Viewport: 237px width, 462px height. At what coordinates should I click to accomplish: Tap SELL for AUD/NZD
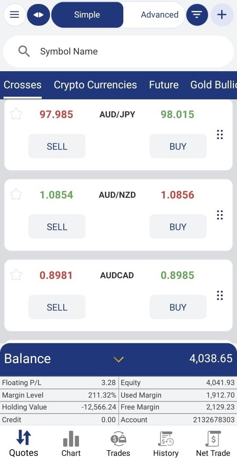(57, 226)
